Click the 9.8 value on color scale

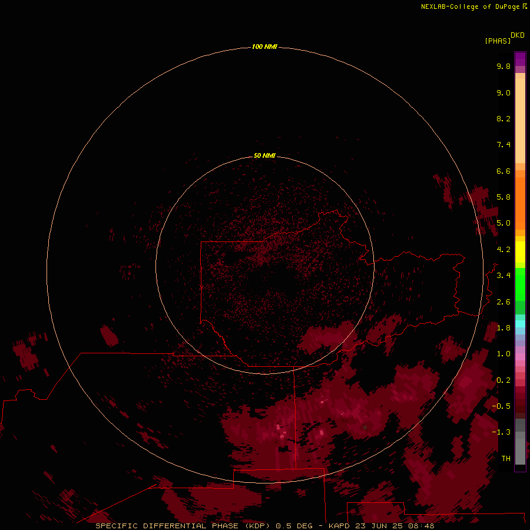[x=503, y=66]
